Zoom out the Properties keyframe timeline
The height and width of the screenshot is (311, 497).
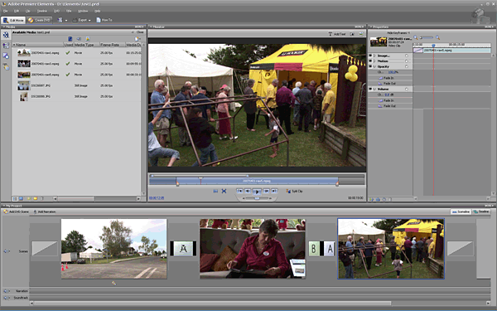[416, 37]
